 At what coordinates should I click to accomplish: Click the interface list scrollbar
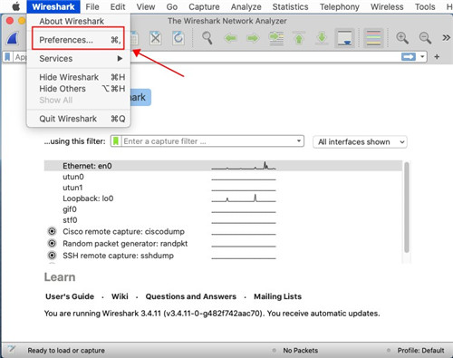(x=407, y=208)
